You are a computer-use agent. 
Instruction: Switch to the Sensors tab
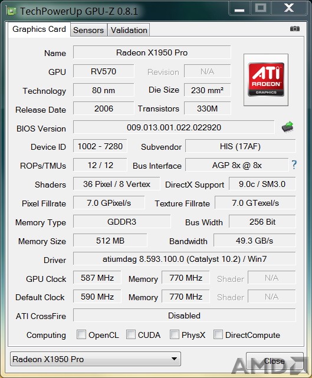pos(88,30)
